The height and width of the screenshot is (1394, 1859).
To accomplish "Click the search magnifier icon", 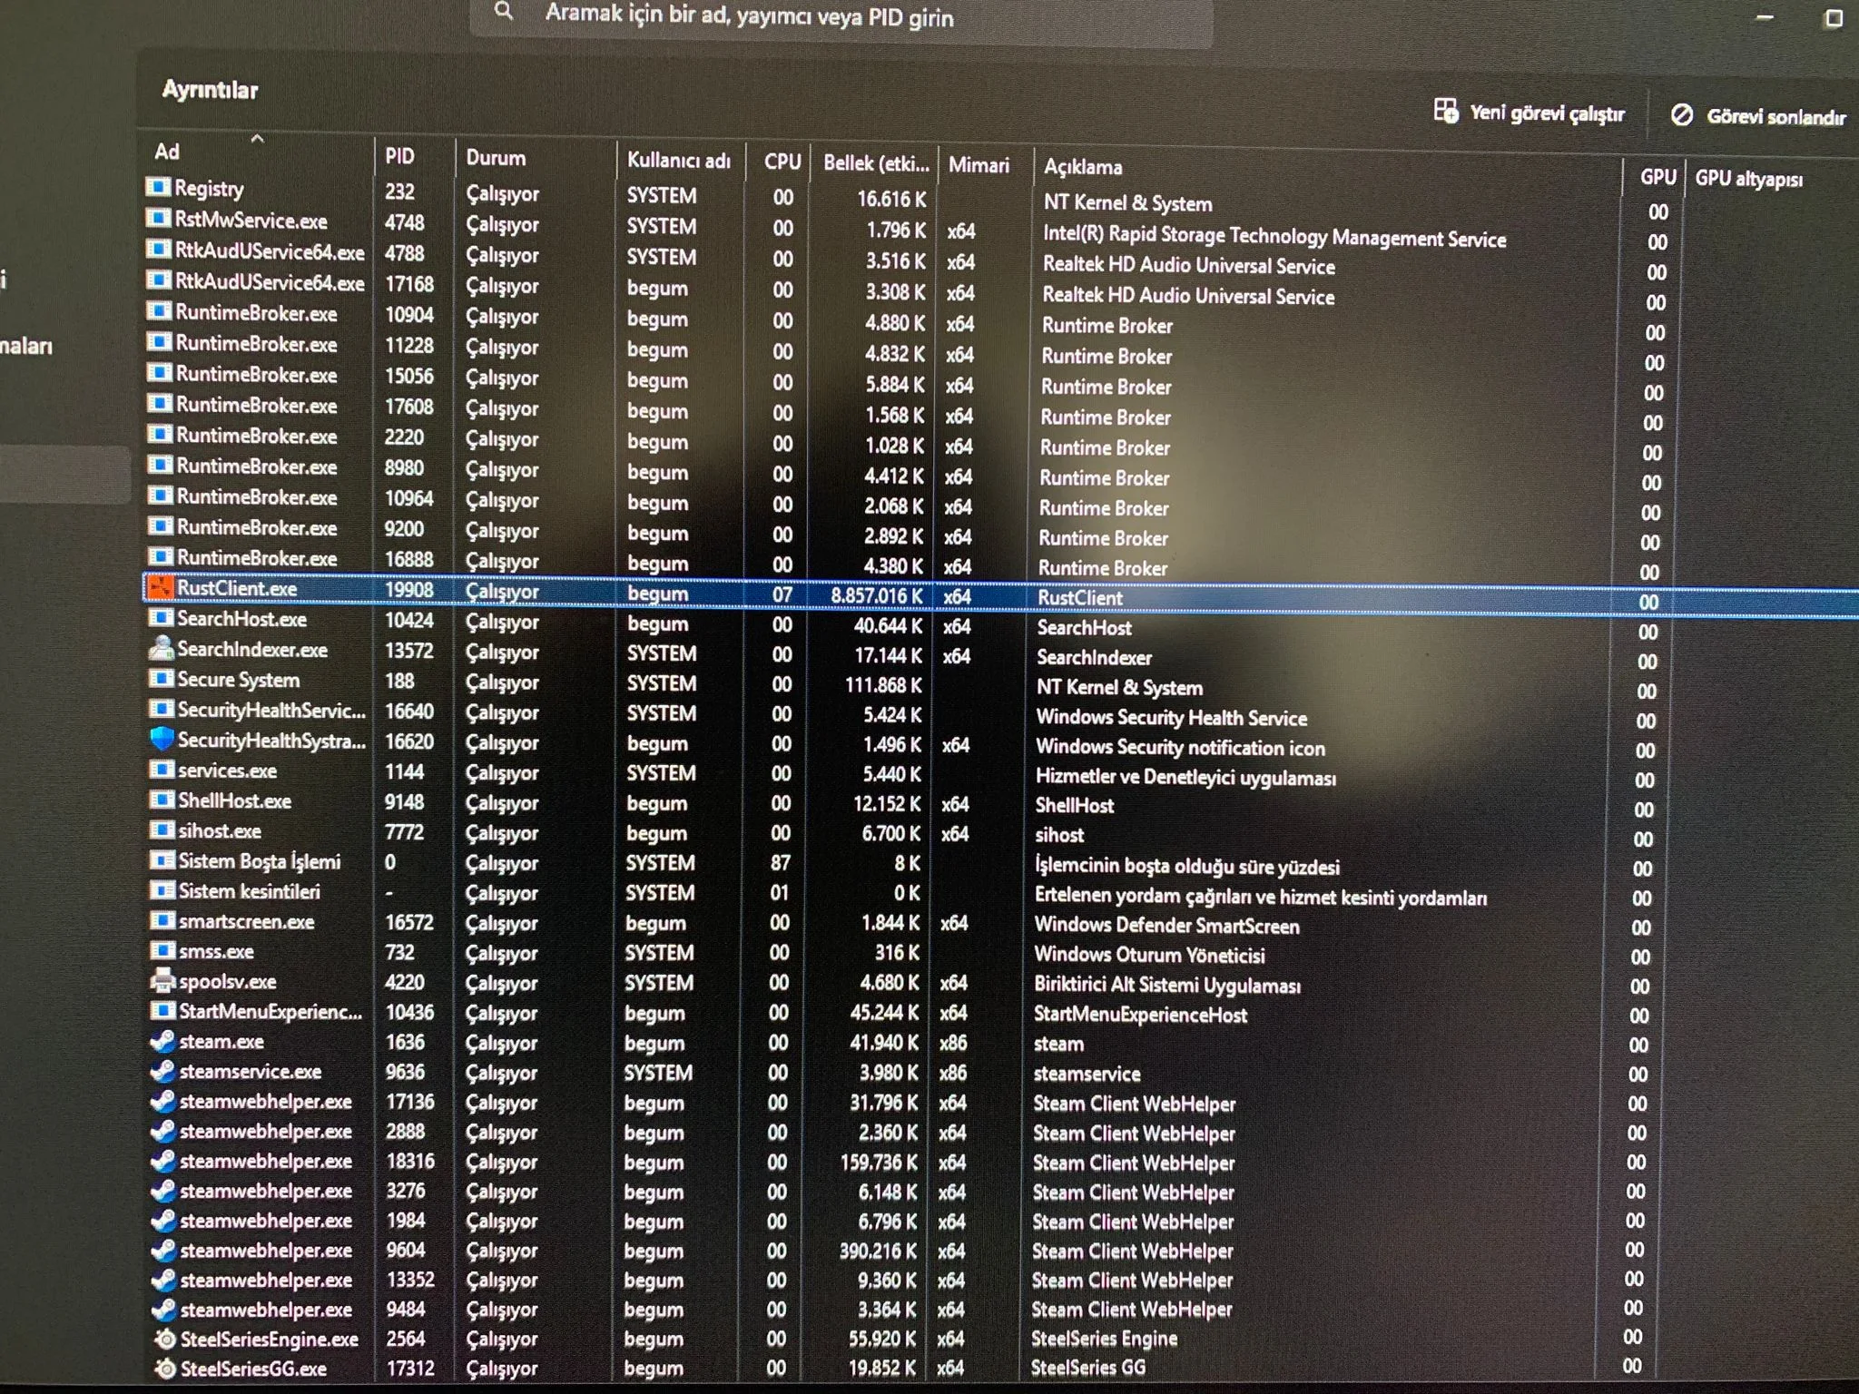I will point(504,12).
